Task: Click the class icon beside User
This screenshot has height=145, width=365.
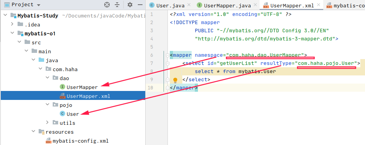Action: [62, 114]
